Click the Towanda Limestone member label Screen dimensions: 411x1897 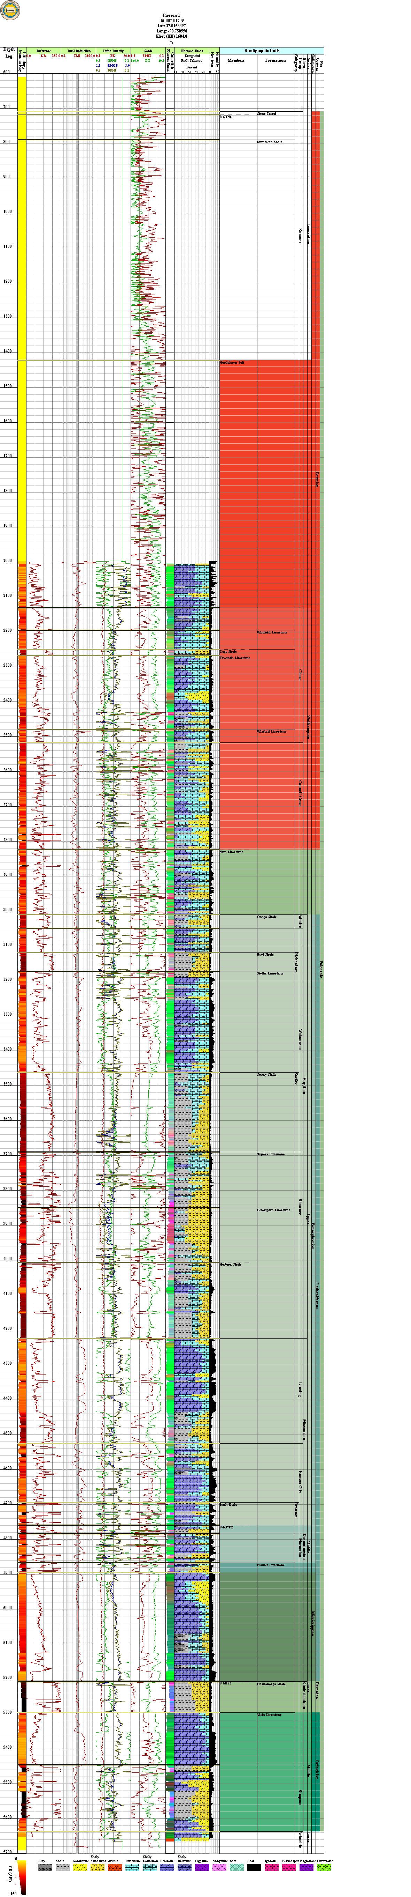coord(234,658)
